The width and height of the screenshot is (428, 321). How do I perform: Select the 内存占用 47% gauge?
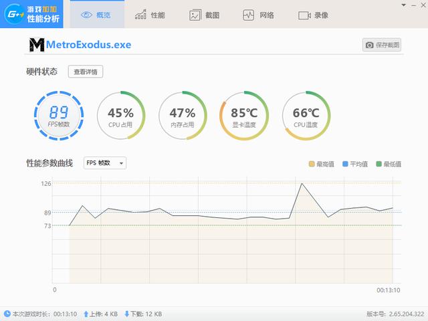(183, 116)
